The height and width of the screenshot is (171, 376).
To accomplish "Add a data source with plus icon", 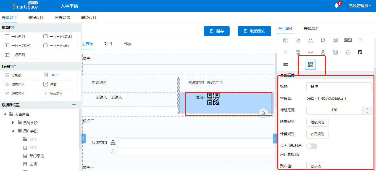I will [74, 105].
